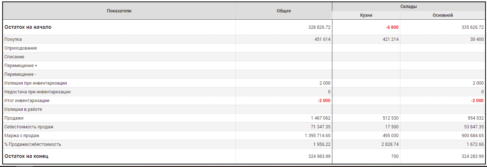Click the Общее column header
Image resolution: width=487 pixels, height=167 pixels.
[x=284, y=11]
